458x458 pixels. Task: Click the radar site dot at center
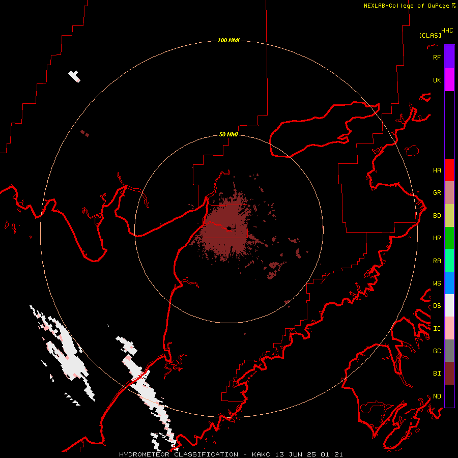click(229, 228)
